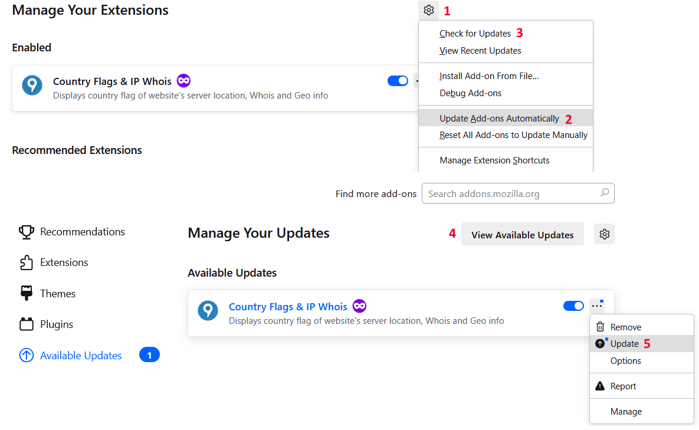Image resolution: width=699 pixels, height=430 pixels.
Task: Click the Extensions puzzle piece icon
Action: pyautogui.click(x=27, y=262)
